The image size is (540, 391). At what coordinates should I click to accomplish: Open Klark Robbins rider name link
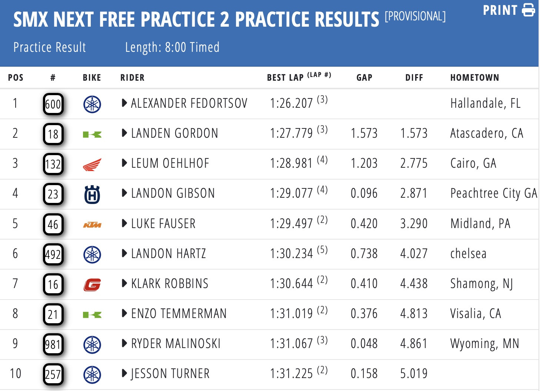click(x=170, y=284)
